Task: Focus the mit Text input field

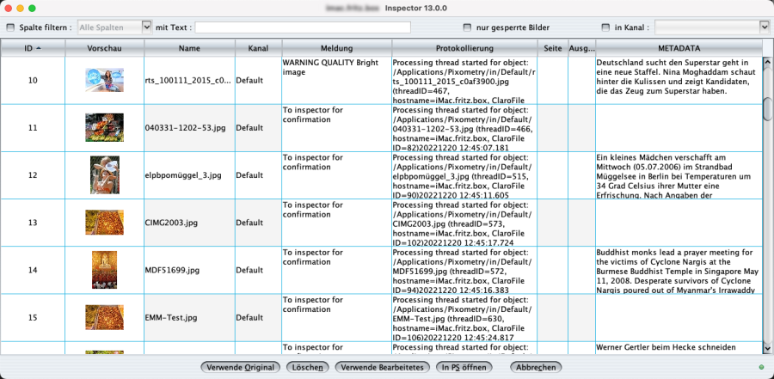Action: (x=303, y=28)
